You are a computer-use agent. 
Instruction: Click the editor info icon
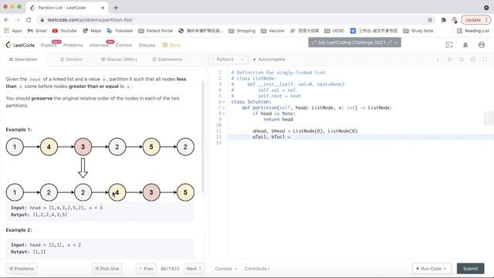pos(438,59)
